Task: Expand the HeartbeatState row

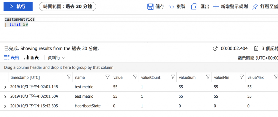Action: point(5,106)
